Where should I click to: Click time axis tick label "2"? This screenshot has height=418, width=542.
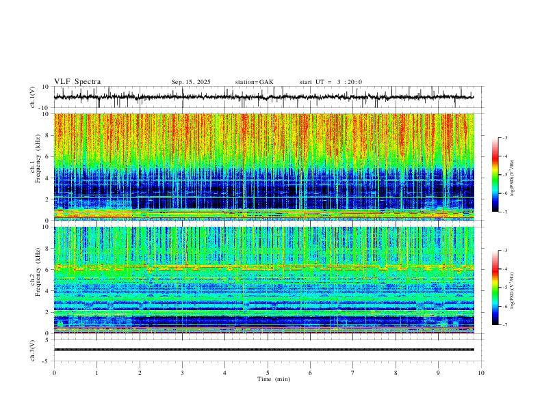pyautogui.click(x=140, y=373)
